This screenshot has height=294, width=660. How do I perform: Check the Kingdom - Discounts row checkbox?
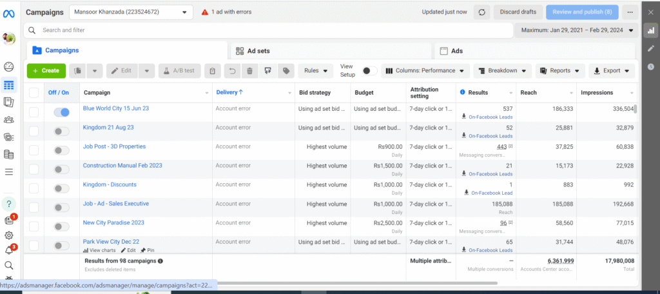pos(34,189)
